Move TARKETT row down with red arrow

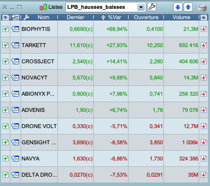[204, 45]
